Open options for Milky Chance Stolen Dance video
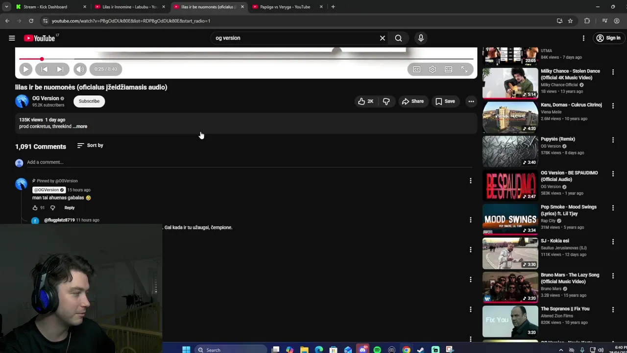 coord(613,72)
